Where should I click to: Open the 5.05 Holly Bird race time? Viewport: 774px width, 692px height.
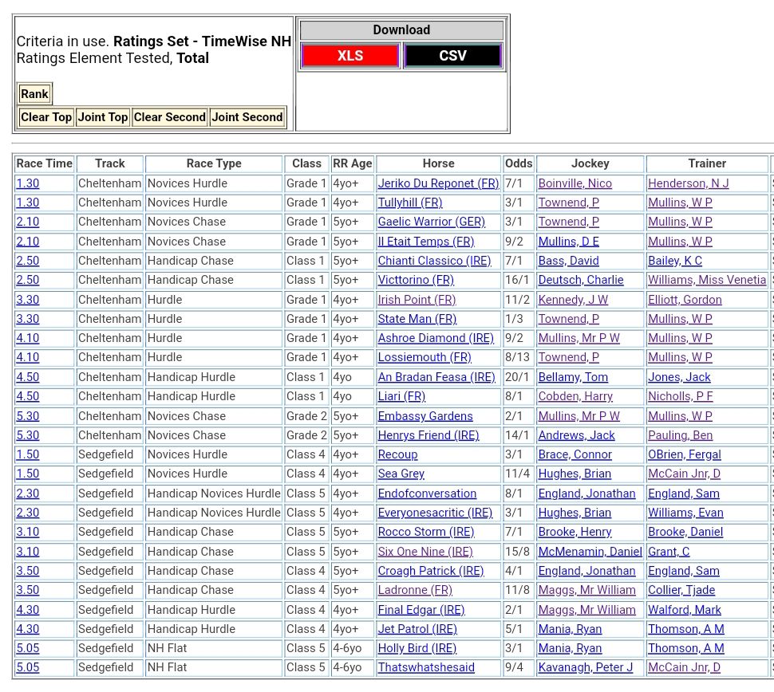(27, 648)
